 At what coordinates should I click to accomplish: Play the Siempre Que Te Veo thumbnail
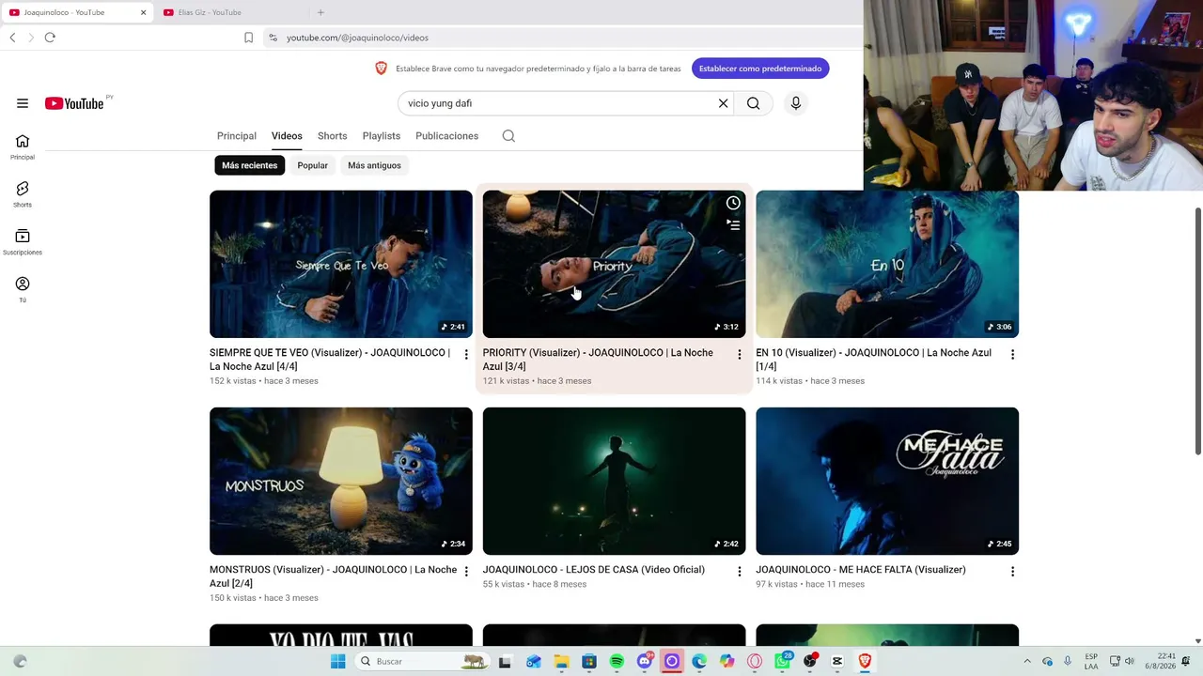(341, 264)
